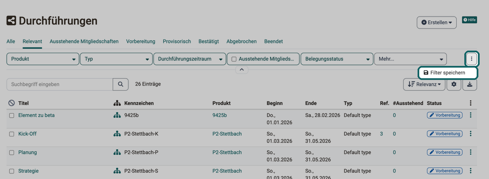This screenshot has height=179, width=489.
Task: Toggle the Ausstehende Mitgliedschaften filter checkbox
Action: (x=233, y=59)
